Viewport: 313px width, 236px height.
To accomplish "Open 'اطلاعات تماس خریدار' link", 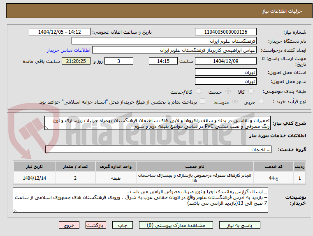I will pos(69,50).
